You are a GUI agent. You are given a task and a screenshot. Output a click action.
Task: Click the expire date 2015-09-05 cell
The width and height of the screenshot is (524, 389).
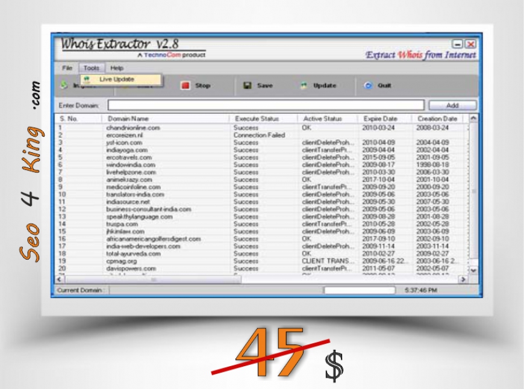[378, 157]
